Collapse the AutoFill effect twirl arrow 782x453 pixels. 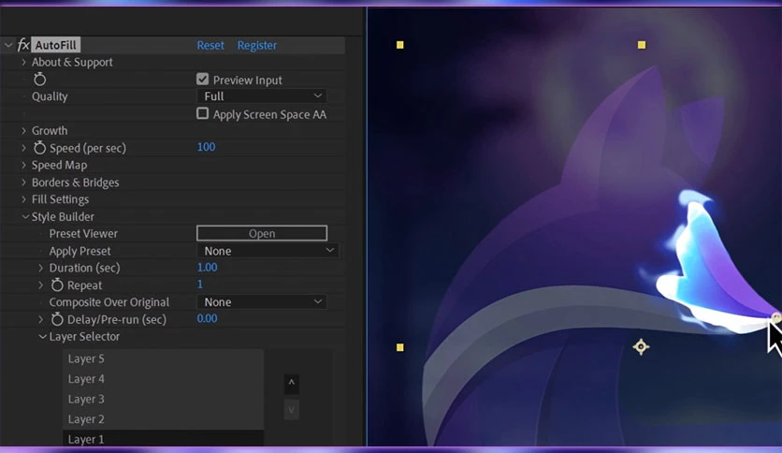(x=8, y=45)
